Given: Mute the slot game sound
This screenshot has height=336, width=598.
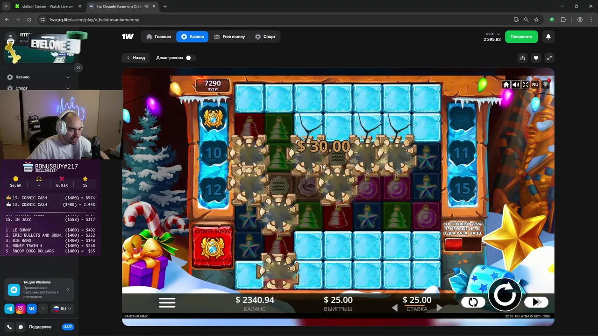Looking at the screenshot, I should pos(516,84).
